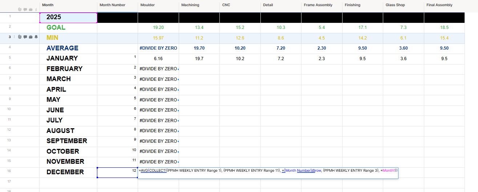Select the DECEMBER cell
Image resolution: width=478 pixels, height=192 pixels.
pyautogui.click(x=68, y=172)
